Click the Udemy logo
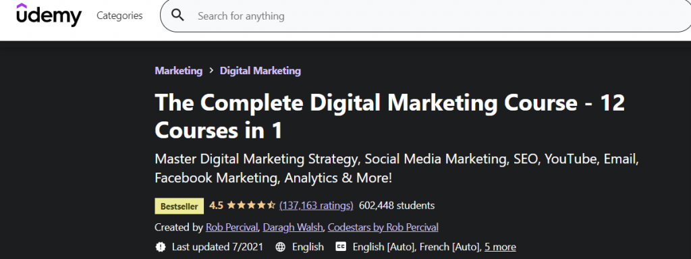This screenshot has height=259, width=691. [49, 16]
